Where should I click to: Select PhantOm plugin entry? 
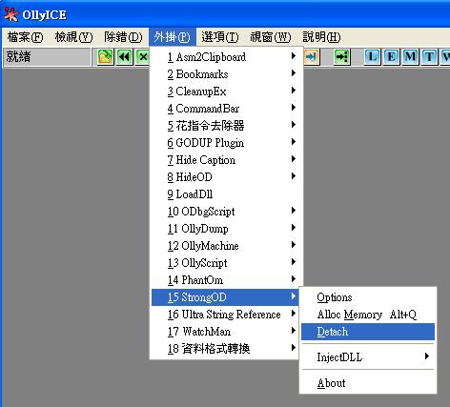[x=225, y=280]
